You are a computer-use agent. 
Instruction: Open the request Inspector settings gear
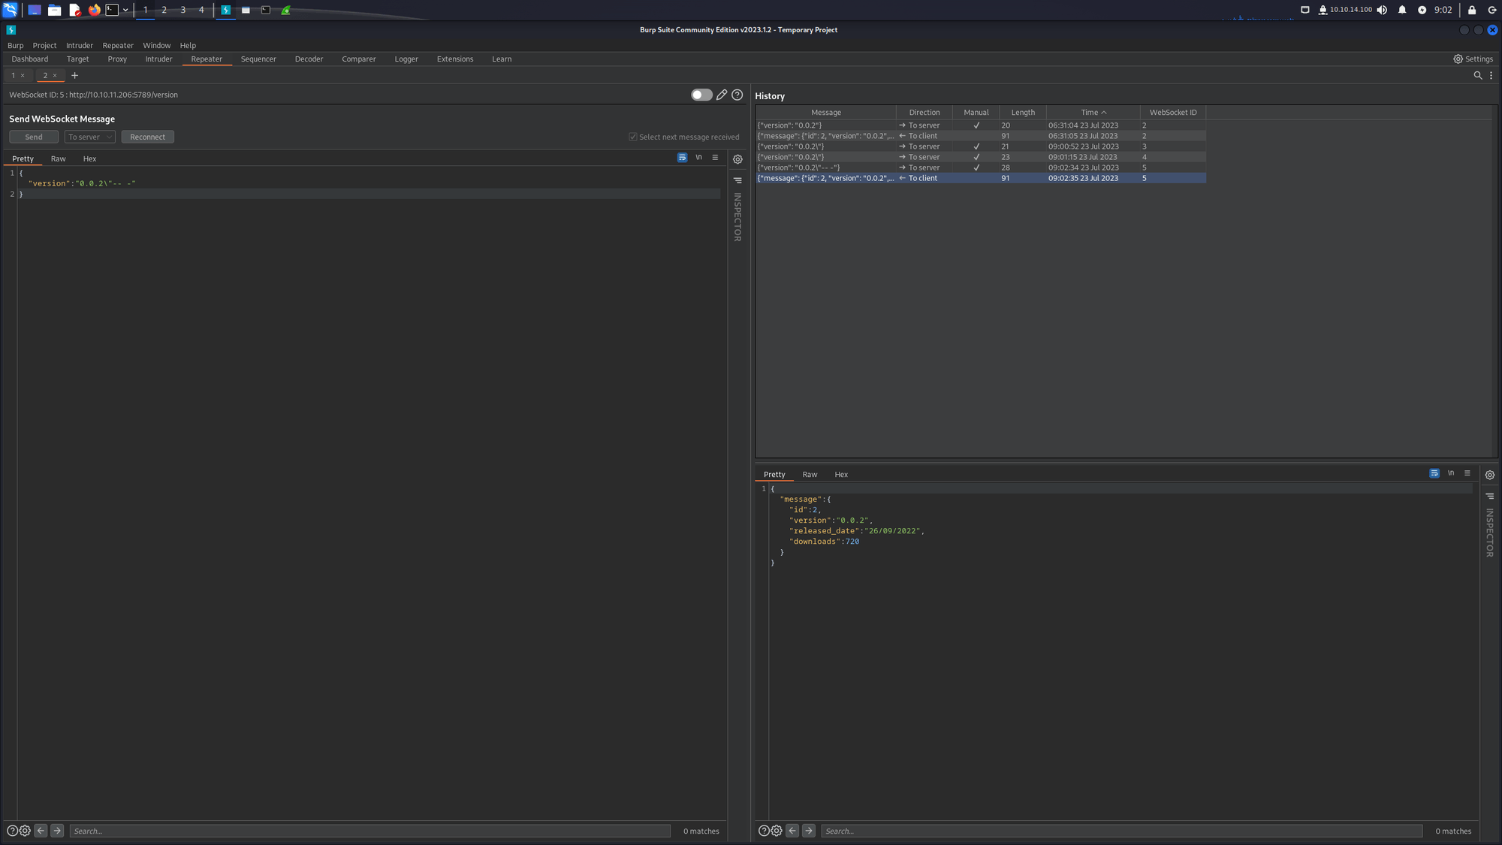737,159
